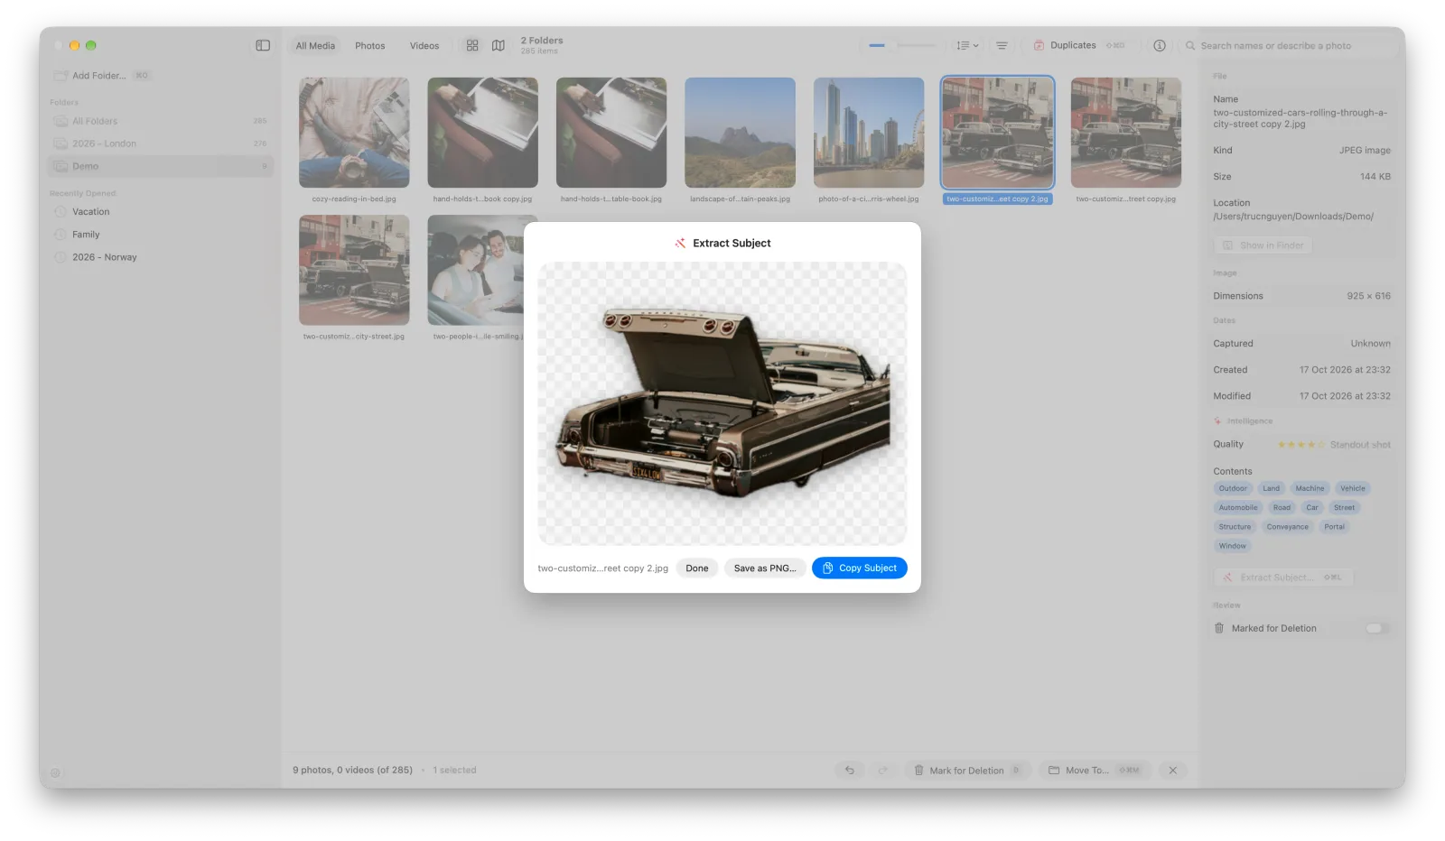Screen dimensions: 1445x841
Task: Adjust the thumbnail size slider
Action: pyautogui.click(x=902, y=45)
